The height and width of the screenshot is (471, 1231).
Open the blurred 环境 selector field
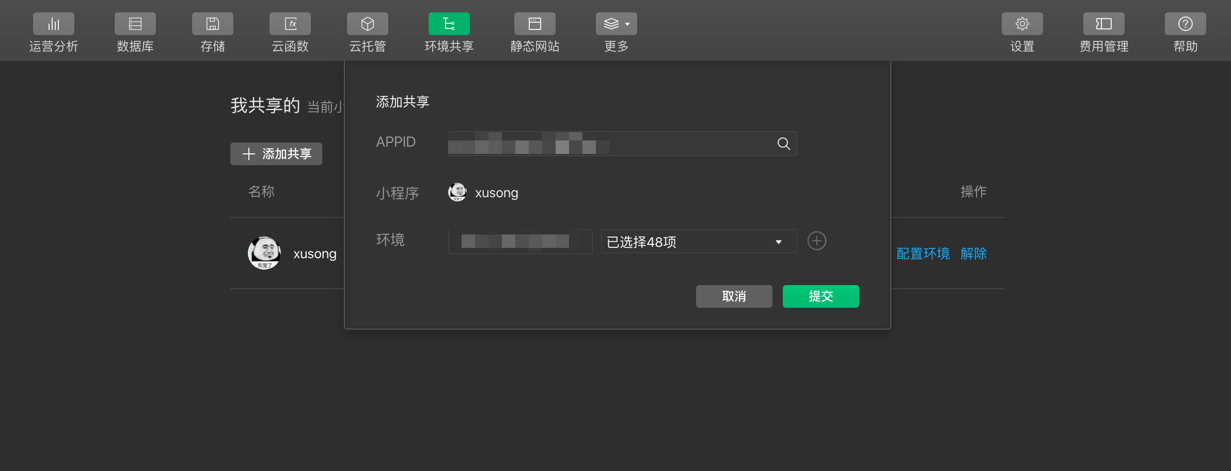click(x=520, y=241)
